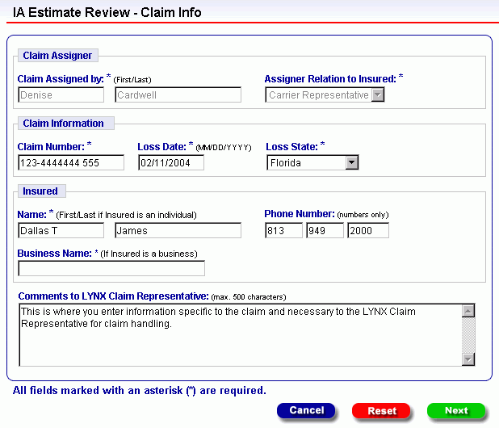Click the 'All fields marked with an asterisk' note

pyautogui.click(x=140, y=391)
